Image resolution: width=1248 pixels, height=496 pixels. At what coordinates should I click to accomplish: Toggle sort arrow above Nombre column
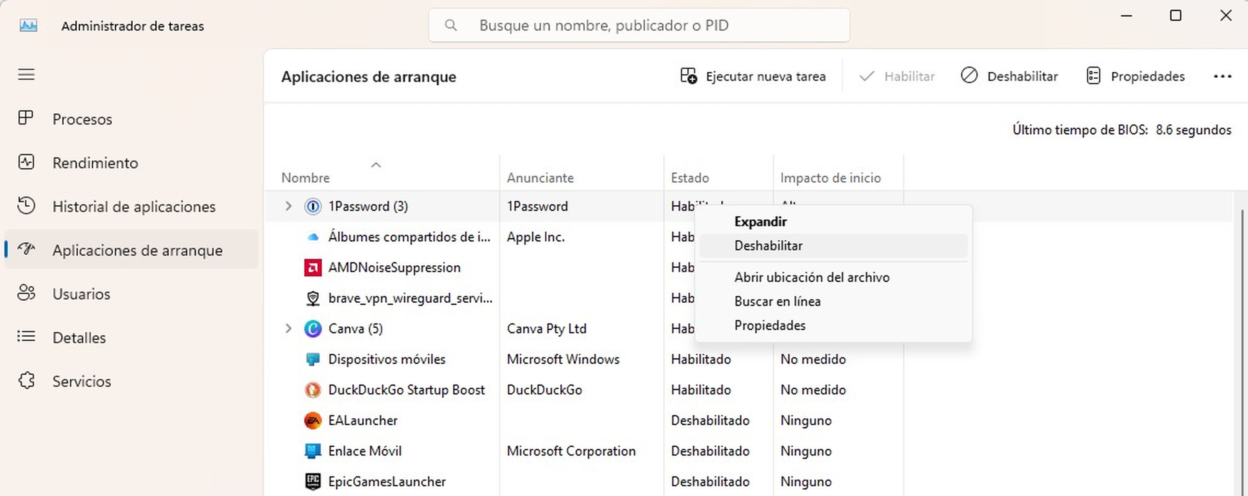point(376,165)
